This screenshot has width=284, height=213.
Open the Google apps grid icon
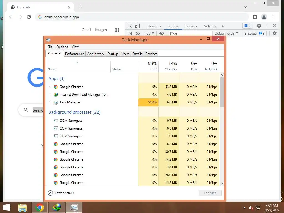[117, 30]
